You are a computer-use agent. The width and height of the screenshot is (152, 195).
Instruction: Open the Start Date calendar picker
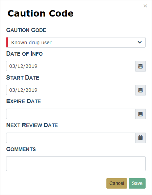(x=141, y=90)
